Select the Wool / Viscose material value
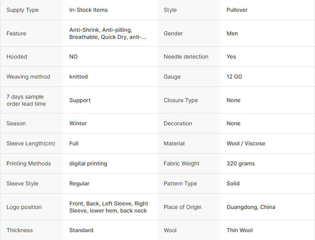315x240 pixels. [x=246, y=143]
